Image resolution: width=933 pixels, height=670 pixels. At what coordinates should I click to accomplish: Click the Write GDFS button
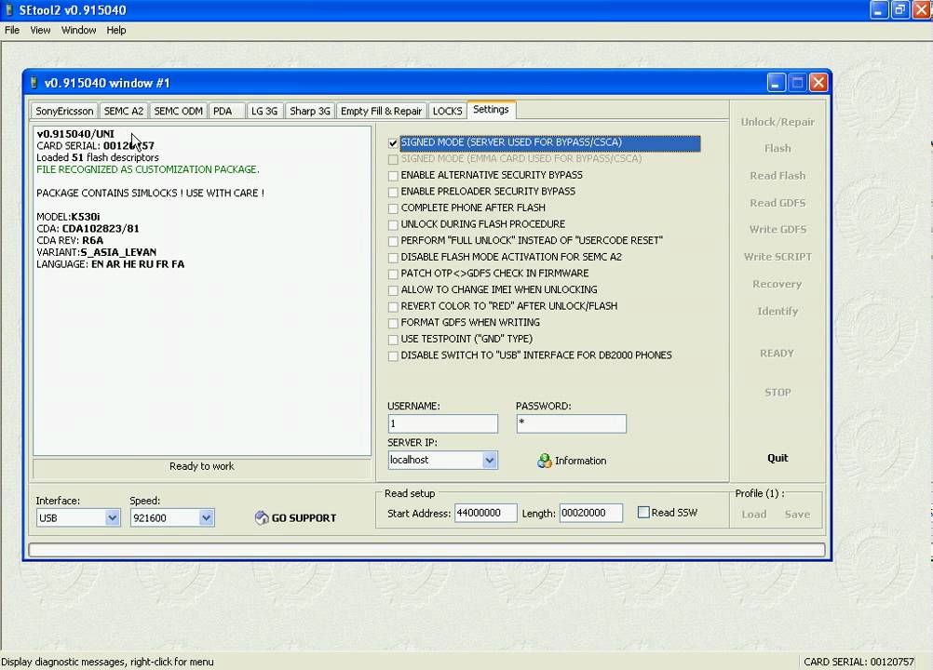[777, 230]
